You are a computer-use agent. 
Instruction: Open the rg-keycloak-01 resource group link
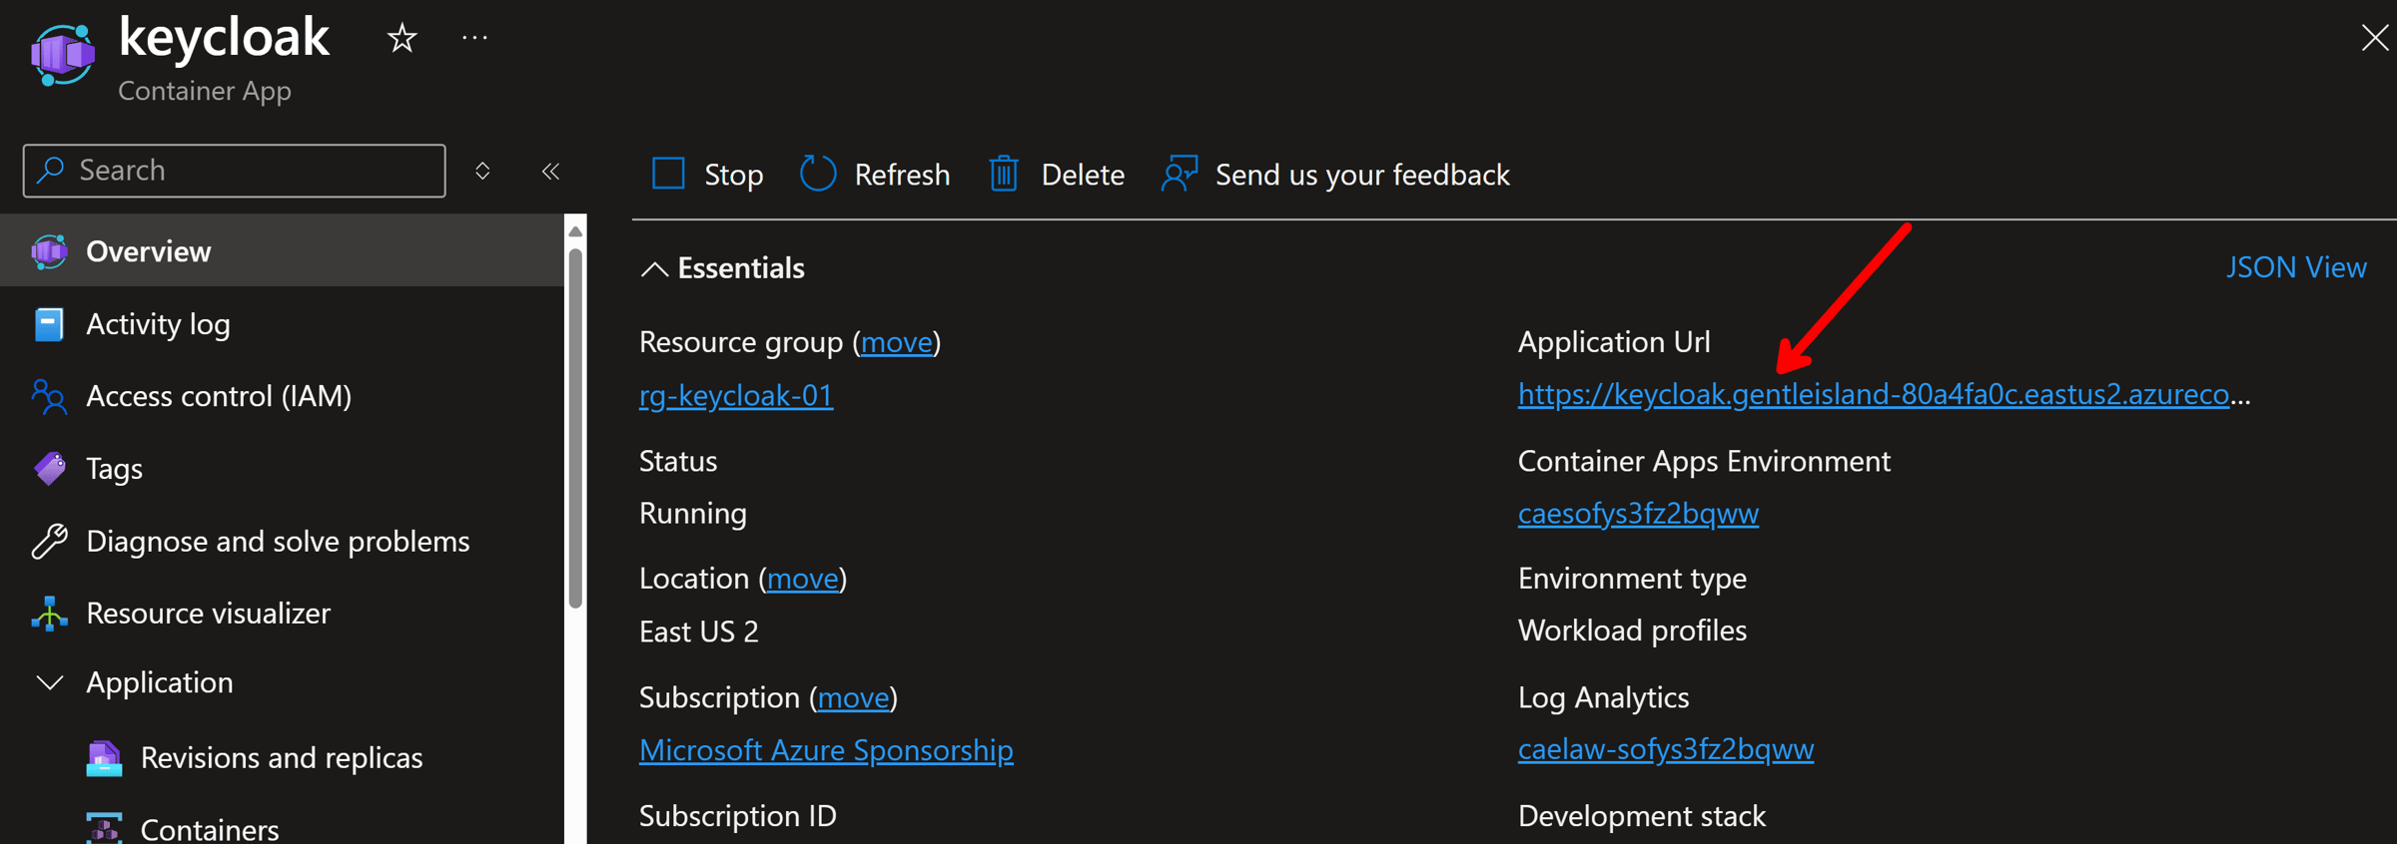736,395
